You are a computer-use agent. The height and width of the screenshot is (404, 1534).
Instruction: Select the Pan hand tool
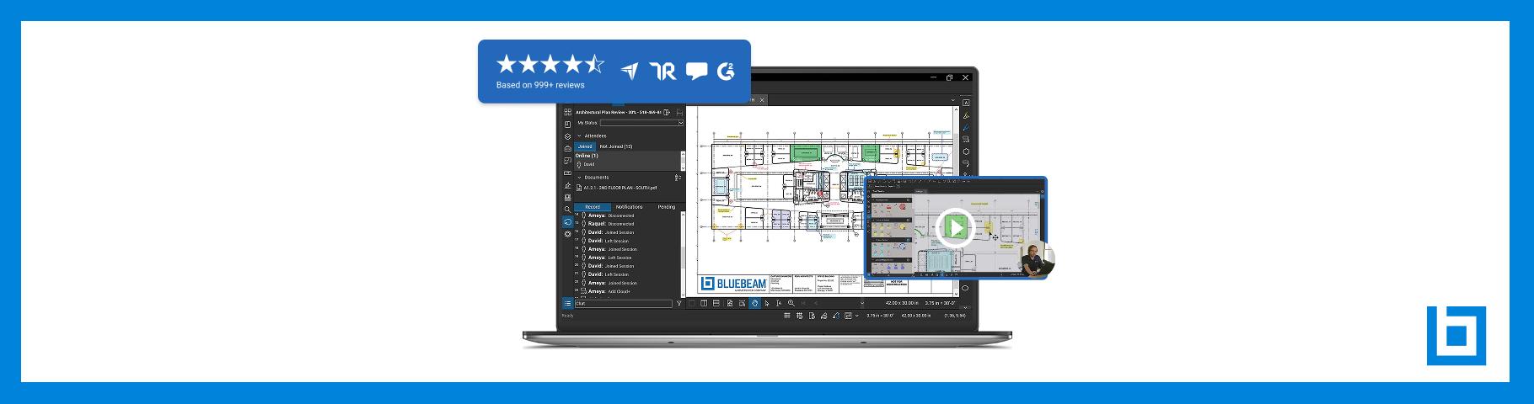point(754,303)
